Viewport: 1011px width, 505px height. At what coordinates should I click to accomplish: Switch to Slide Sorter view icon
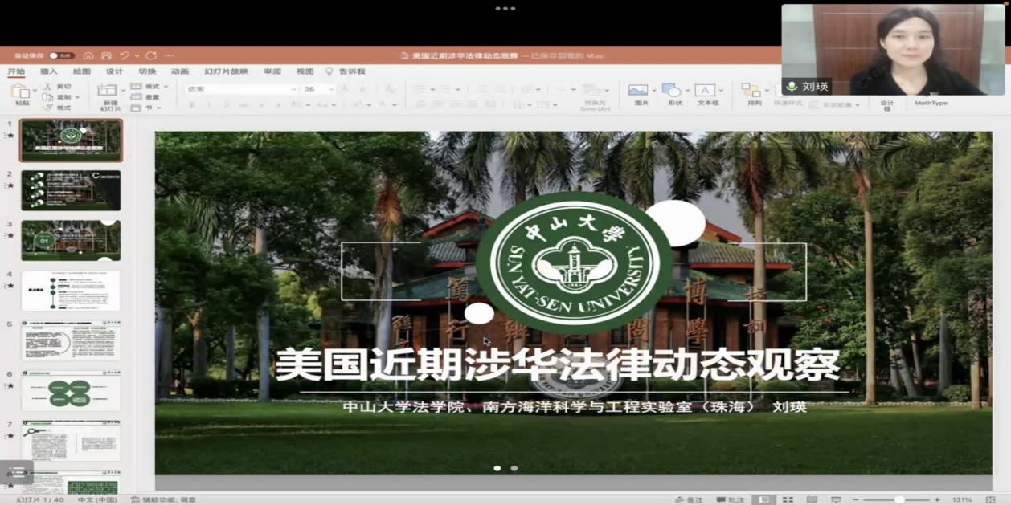tap(788, 499)
